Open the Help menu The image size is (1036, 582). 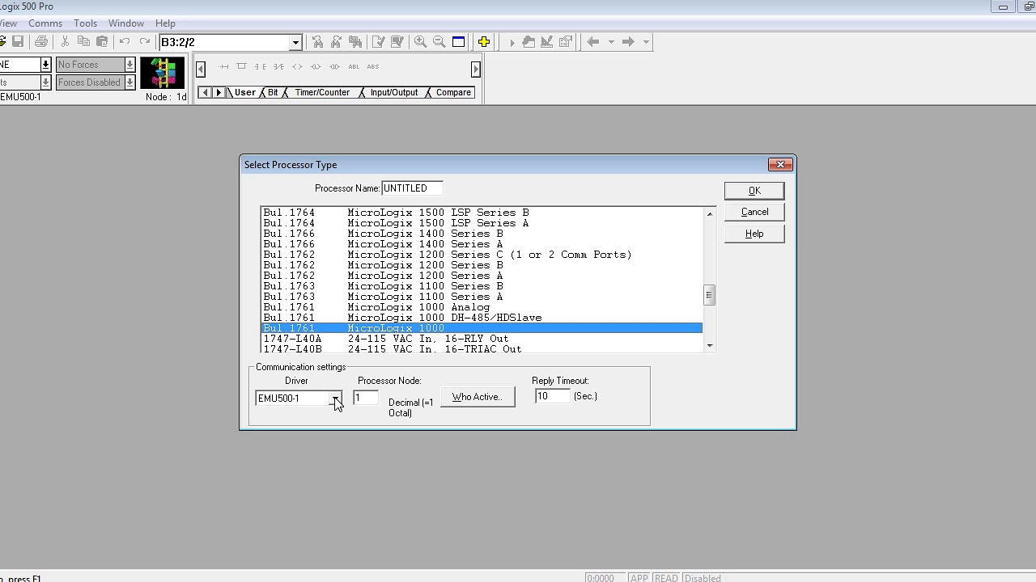[165, 23]
